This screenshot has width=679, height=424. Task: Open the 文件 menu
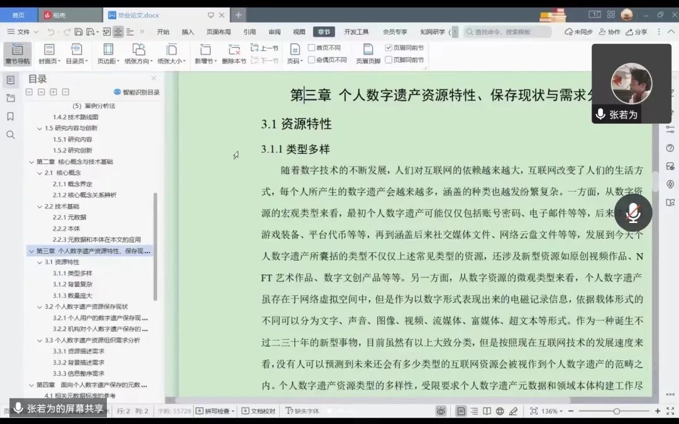[x=23, y=31]
